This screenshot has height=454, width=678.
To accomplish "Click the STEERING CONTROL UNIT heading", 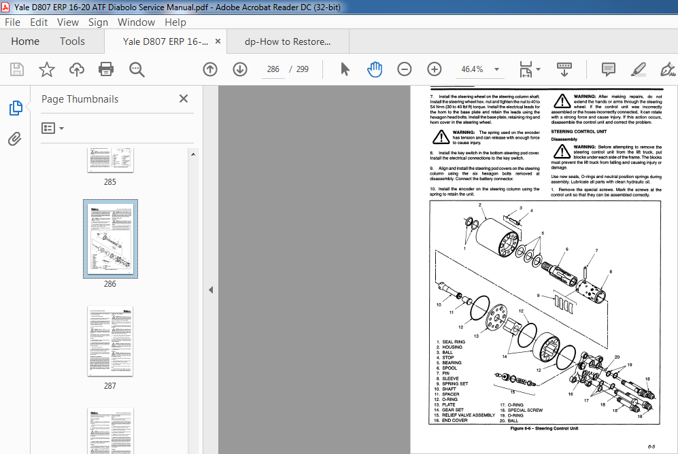I will [579, 131].
